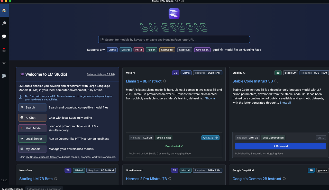329x190 pixels.
Task: Open the AI Chat sidebar icon
Action: point(4,36)
